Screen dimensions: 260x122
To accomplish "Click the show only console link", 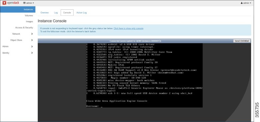I will point(129,29).
